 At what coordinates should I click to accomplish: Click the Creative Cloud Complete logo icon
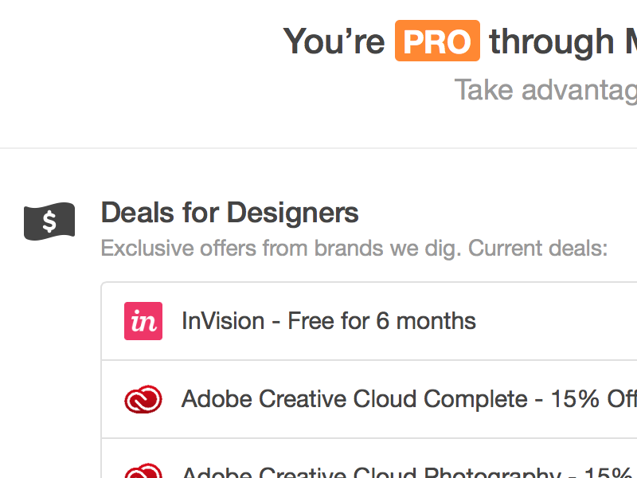[143, 398]
